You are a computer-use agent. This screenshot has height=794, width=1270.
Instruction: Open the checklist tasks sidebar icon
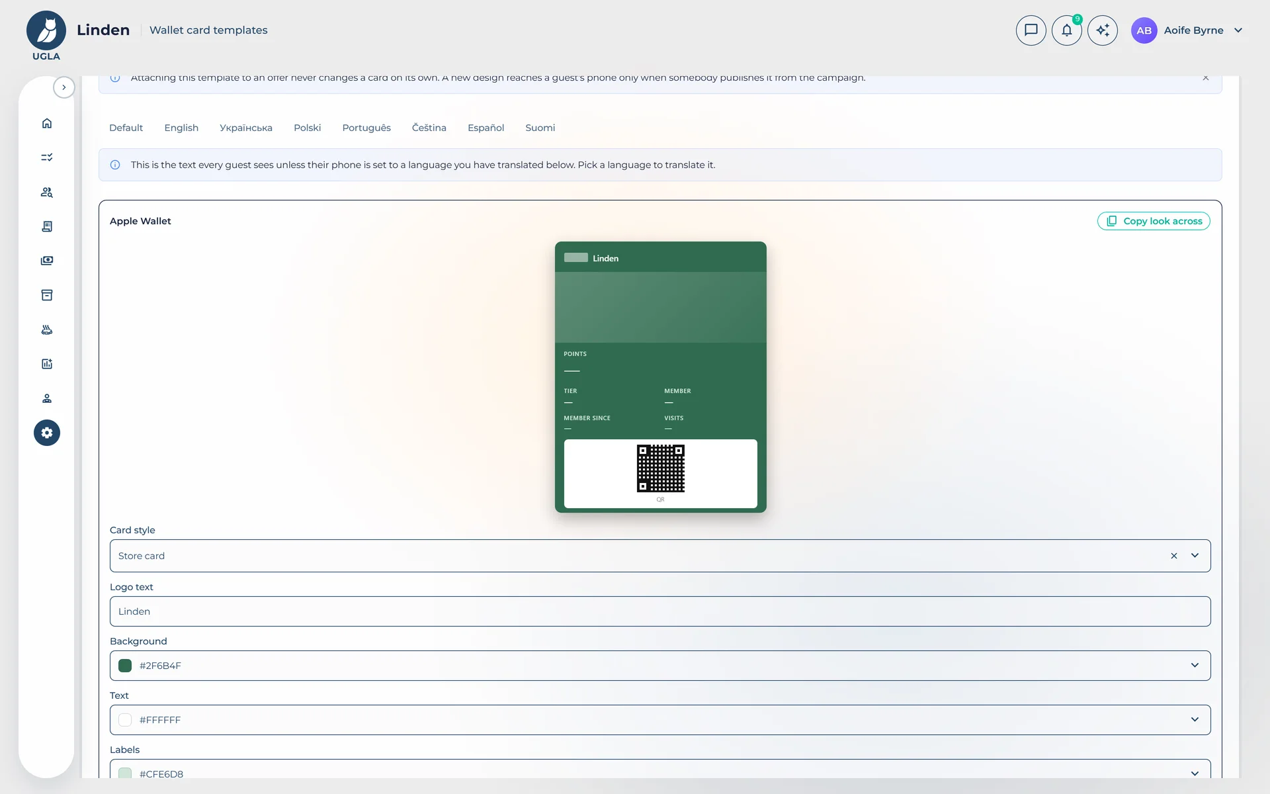pyautogui.click(x=47, y=157)
